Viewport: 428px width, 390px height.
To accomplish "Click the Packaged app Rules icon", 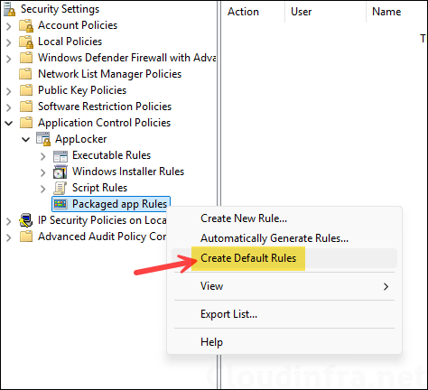I will [60, 204].
